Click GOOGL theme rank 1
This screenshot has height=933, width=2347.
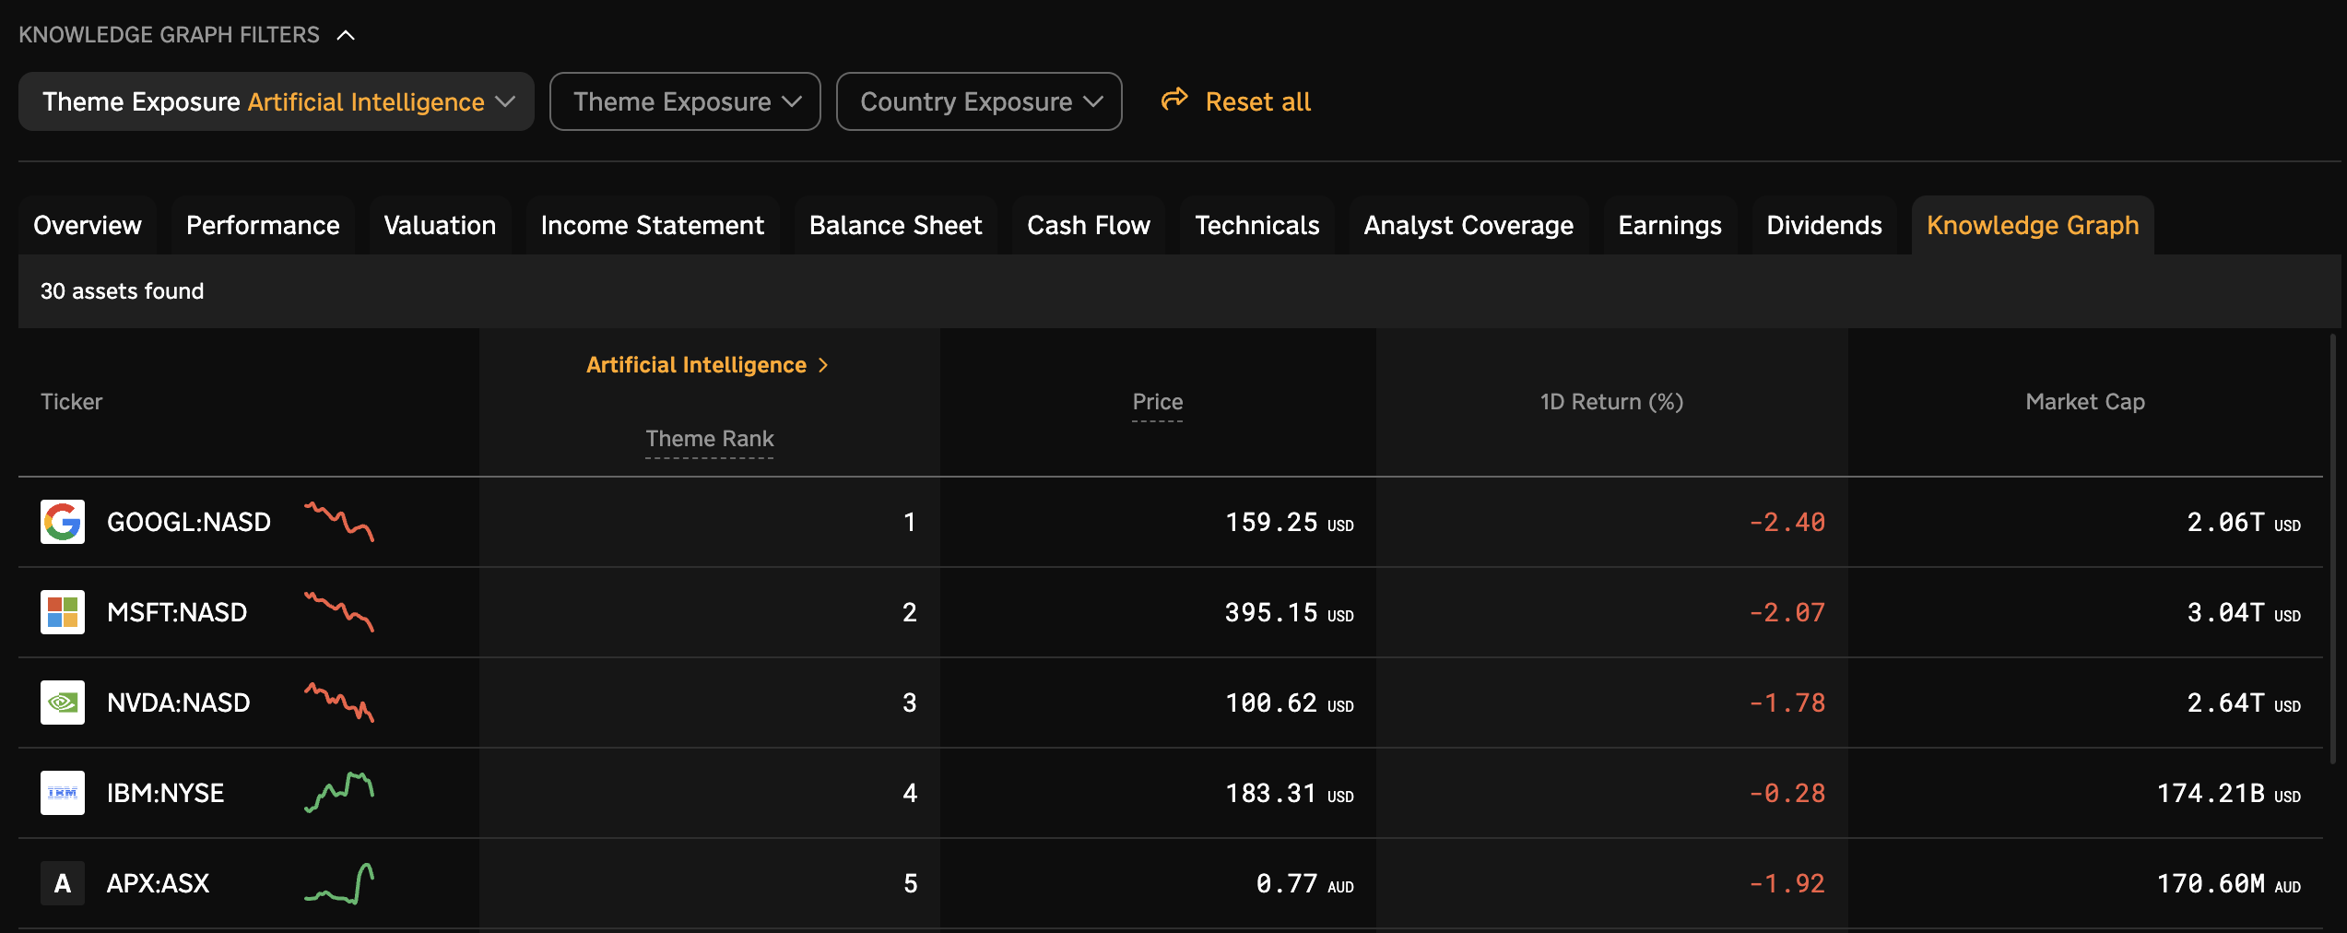pyautogui.click(x=910, y=523)
